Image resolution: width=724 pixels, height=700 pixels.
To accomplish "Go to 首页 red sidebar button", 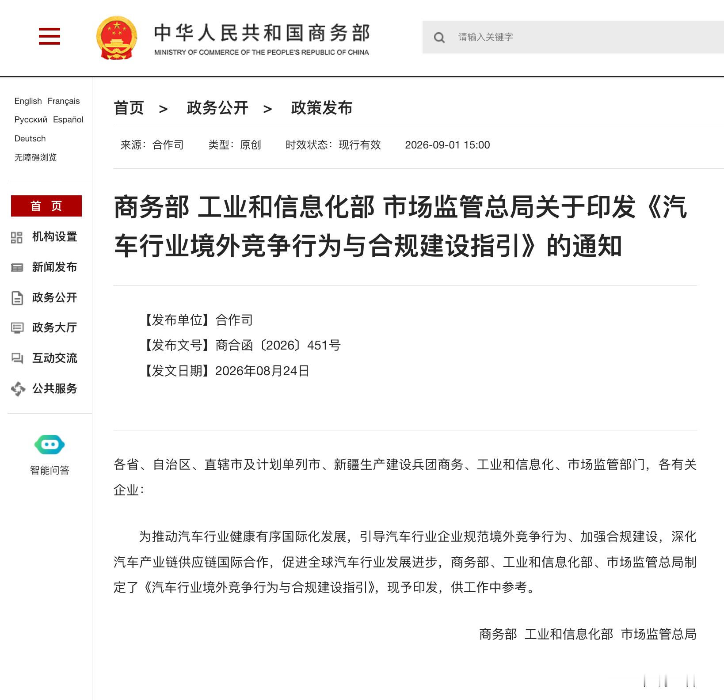I will pyautogui.click(x=46, y=206).
